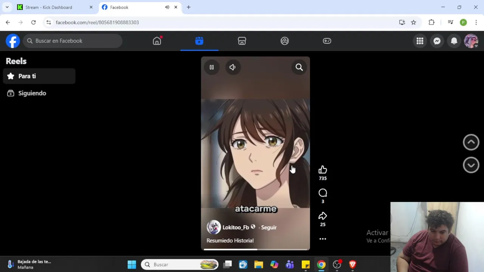Go to next reel with down chevron
484x272 pixels.
(x=471, y=165)
